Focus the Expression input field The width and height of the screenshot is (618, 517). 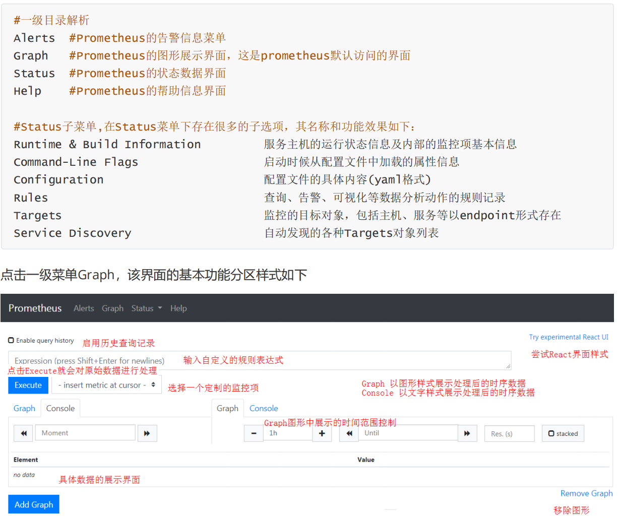point(260,360)
